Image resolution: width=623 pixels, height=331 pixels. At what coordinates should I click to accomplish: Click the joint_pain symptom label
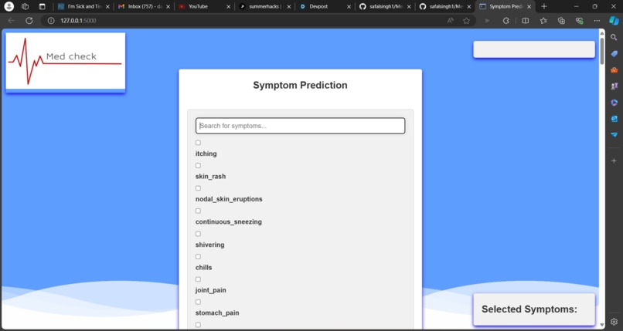point(210,290)
